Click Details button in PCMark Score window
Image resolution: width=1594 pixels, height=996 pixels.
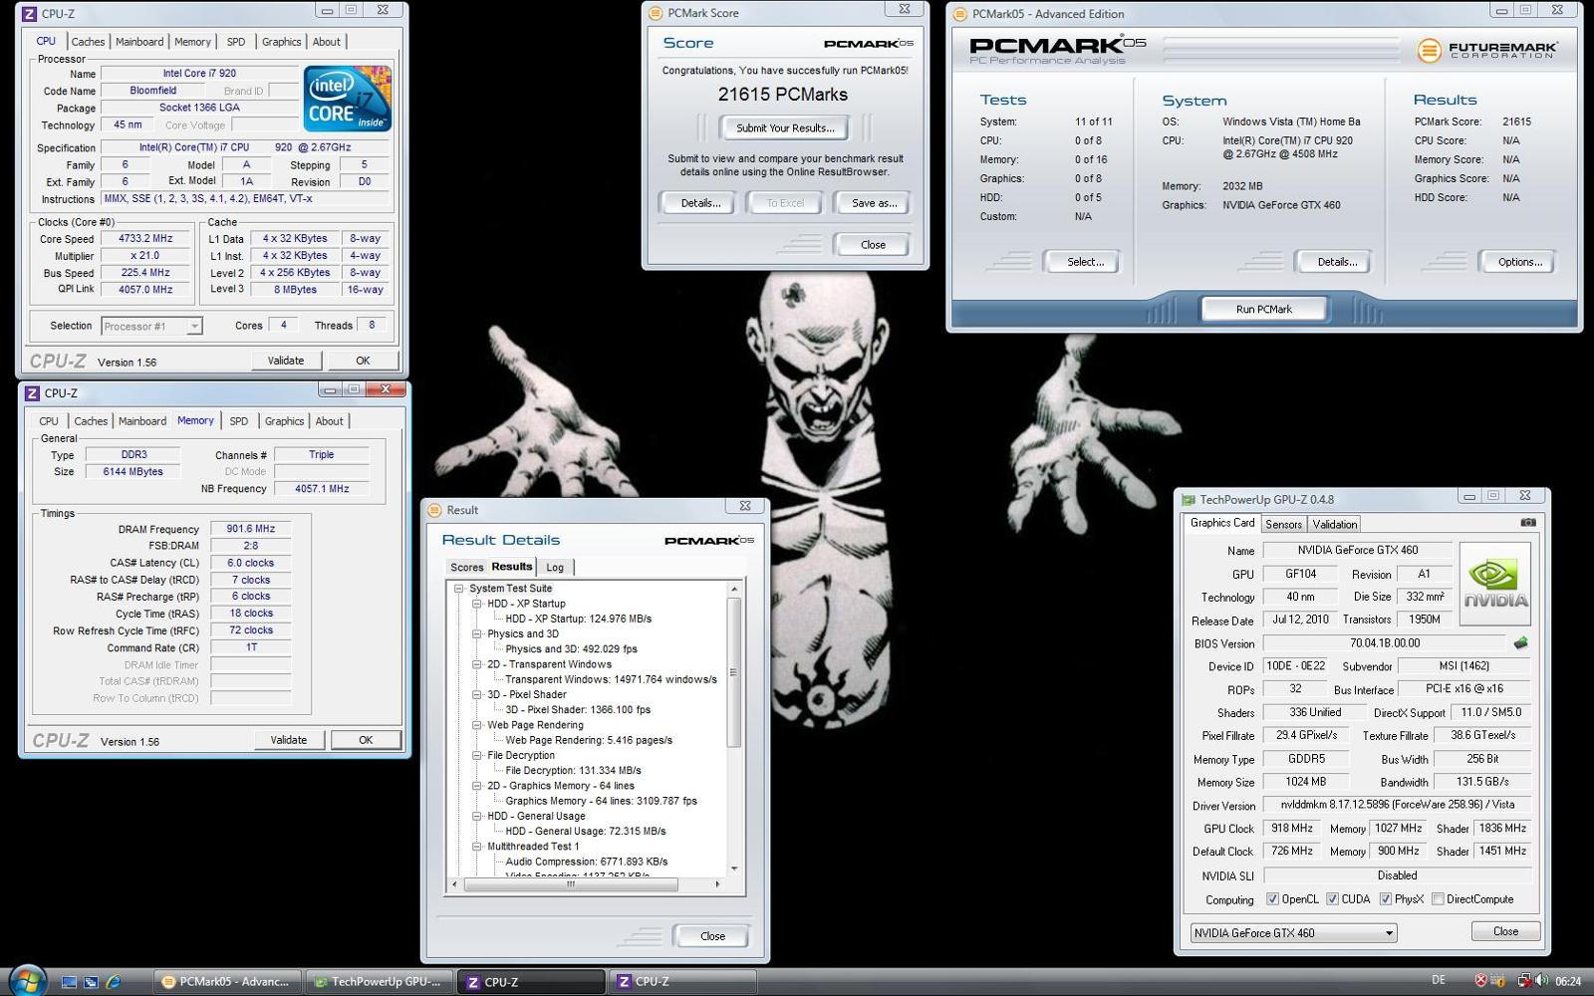coord(700,203)
